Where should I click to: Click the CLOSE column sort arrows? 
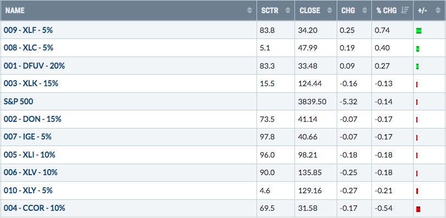330,10
